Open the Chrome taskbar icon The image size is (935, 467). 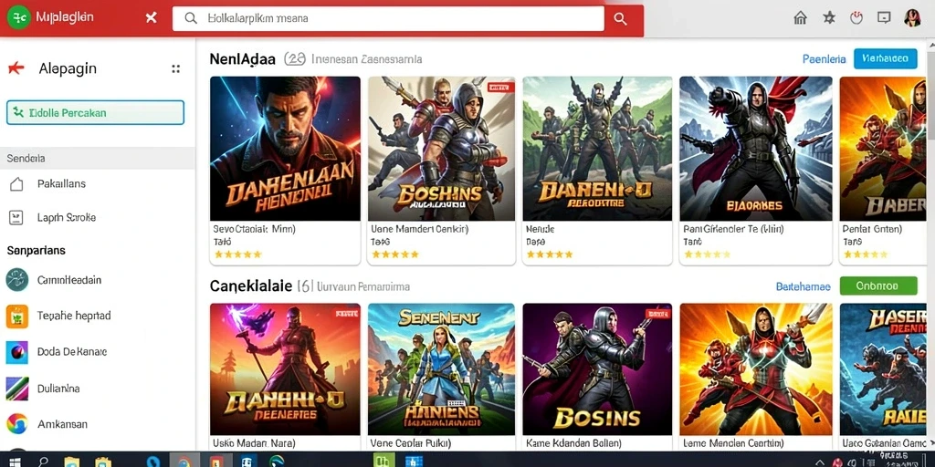click(184, 461)
